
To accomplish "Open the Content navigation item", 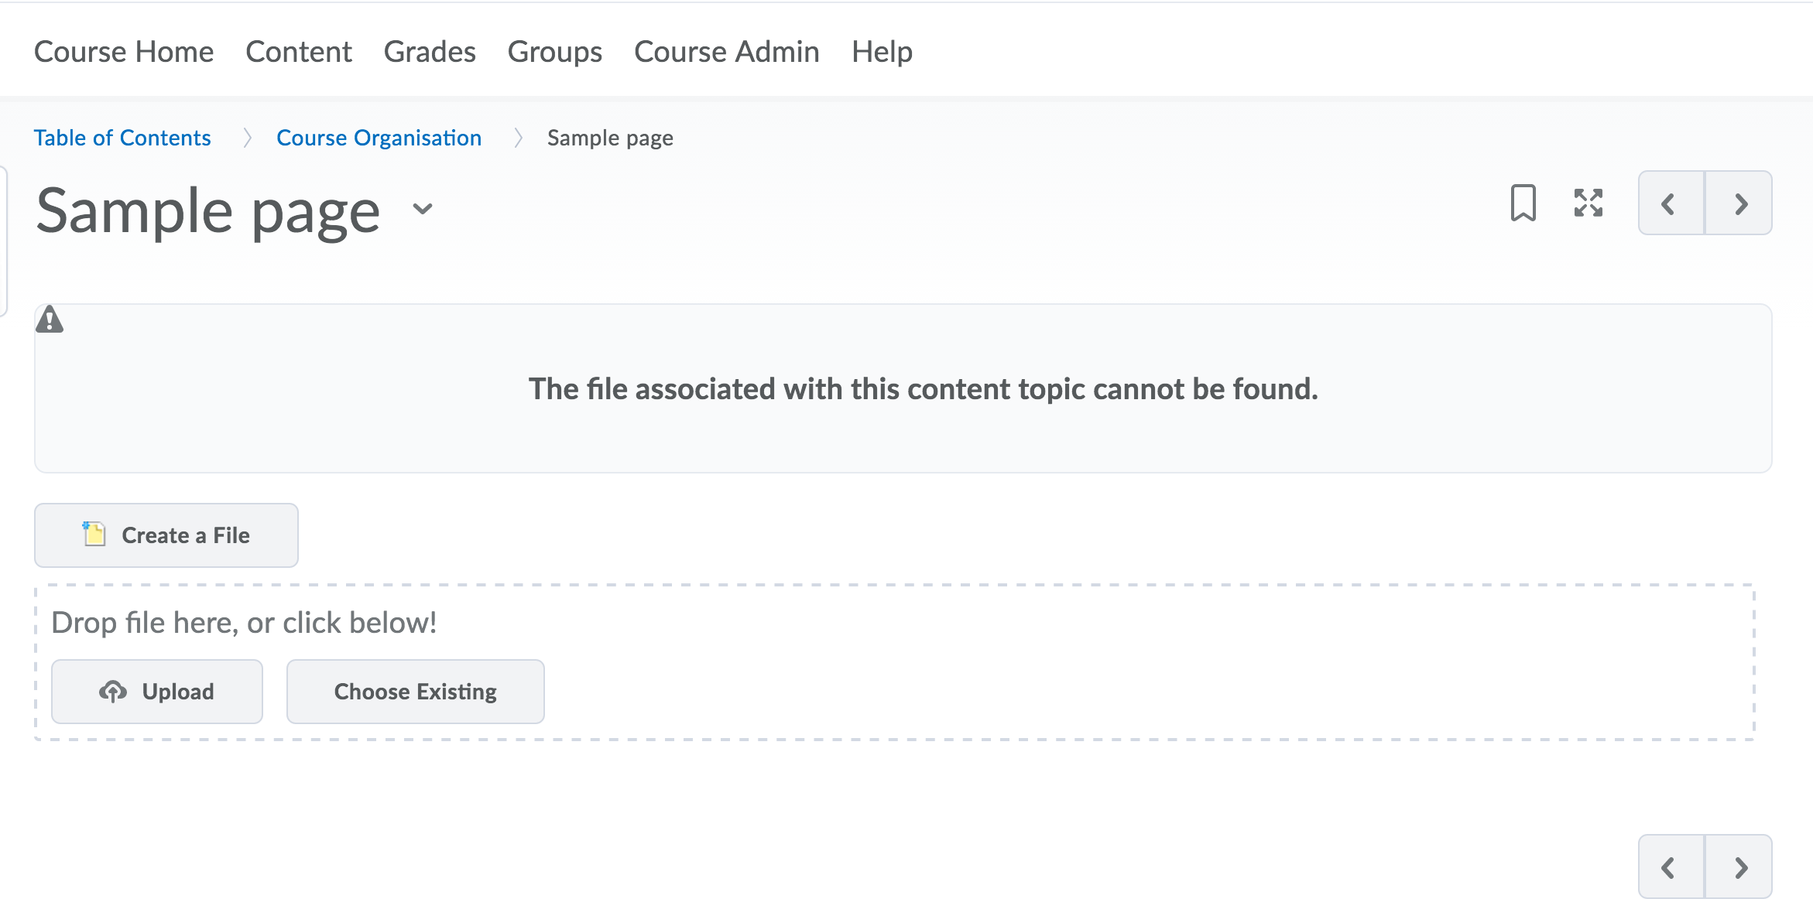I will pyautogui.click(x=299, y=52).
